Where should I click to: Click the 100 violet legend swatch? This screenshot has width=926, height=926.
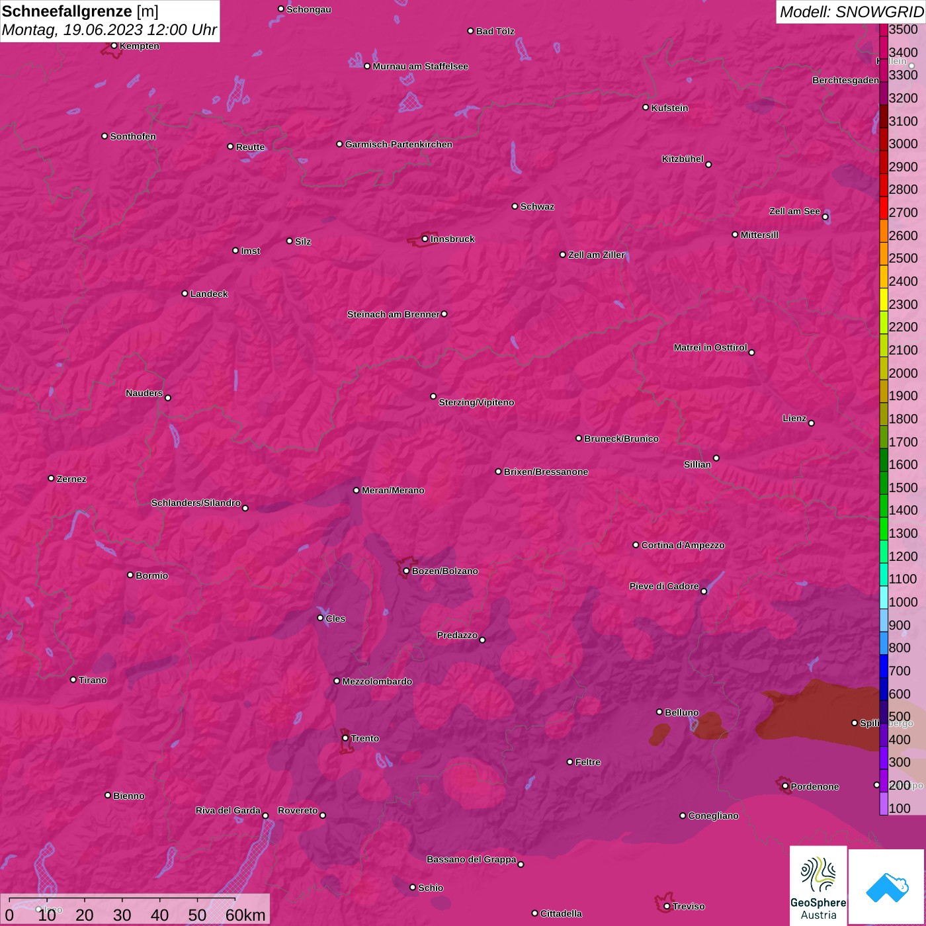[884, 804]
